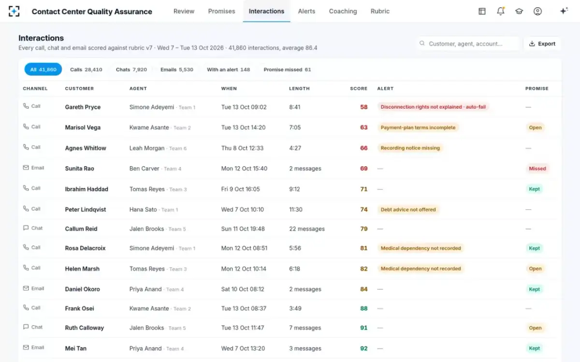Image resolution: width=580 pixels, height=362 pixels.
Task: Click the chat icon for Ruth Calloway
Action: click(x=26, y=327)
